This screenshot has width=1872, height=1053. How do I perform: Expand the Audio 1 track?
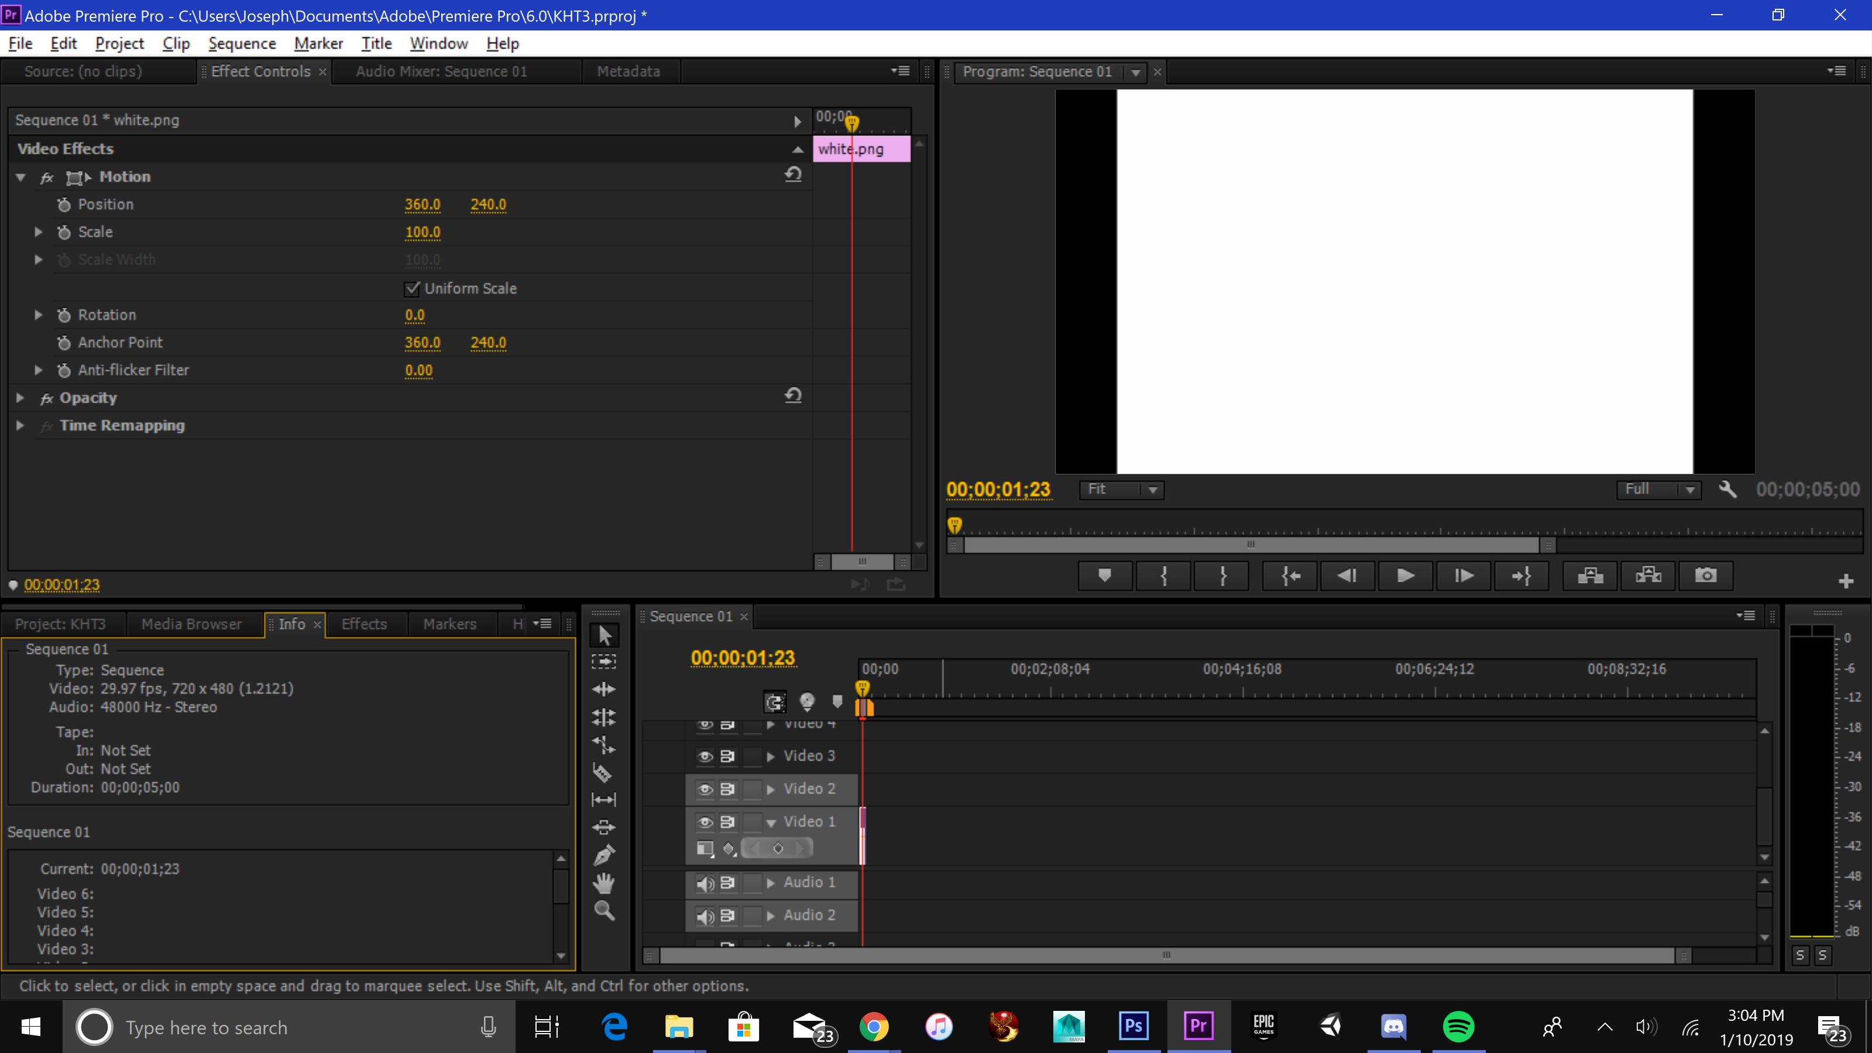pyautogui.click(x=770, y=883)
